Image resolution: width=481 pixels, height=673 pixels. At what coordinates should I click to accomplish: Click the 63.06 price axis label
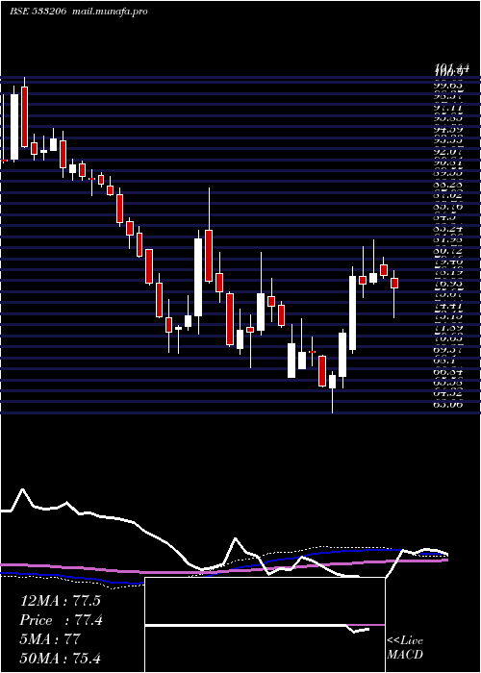[x=448, y=404]
